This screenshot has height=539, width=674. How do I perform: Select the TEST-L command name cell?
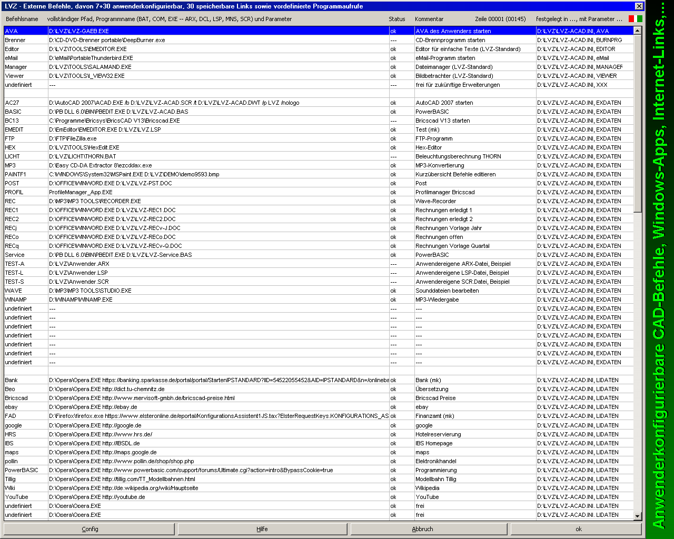pos(26,273)
